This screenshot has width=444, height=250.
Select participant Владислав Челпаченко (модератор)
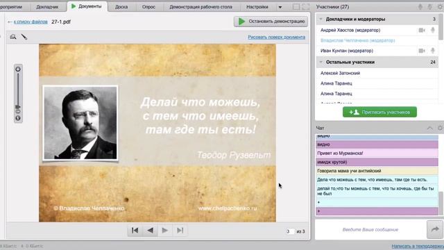(358, 40)
